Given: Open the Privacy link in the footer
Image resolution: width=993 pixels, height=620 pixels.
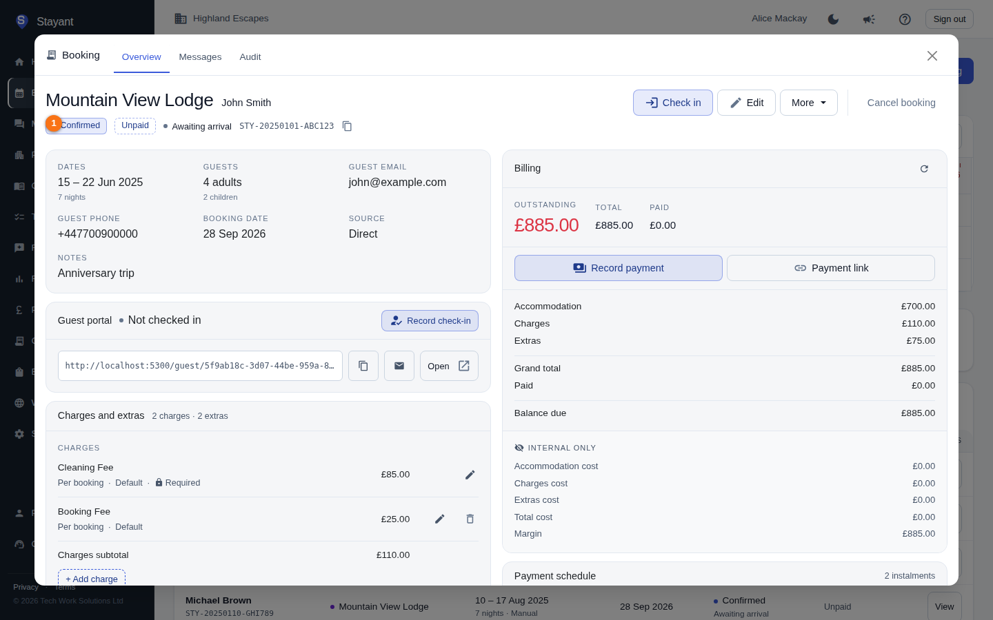Looking at the screenshot, I should click(x=26, y=587).
